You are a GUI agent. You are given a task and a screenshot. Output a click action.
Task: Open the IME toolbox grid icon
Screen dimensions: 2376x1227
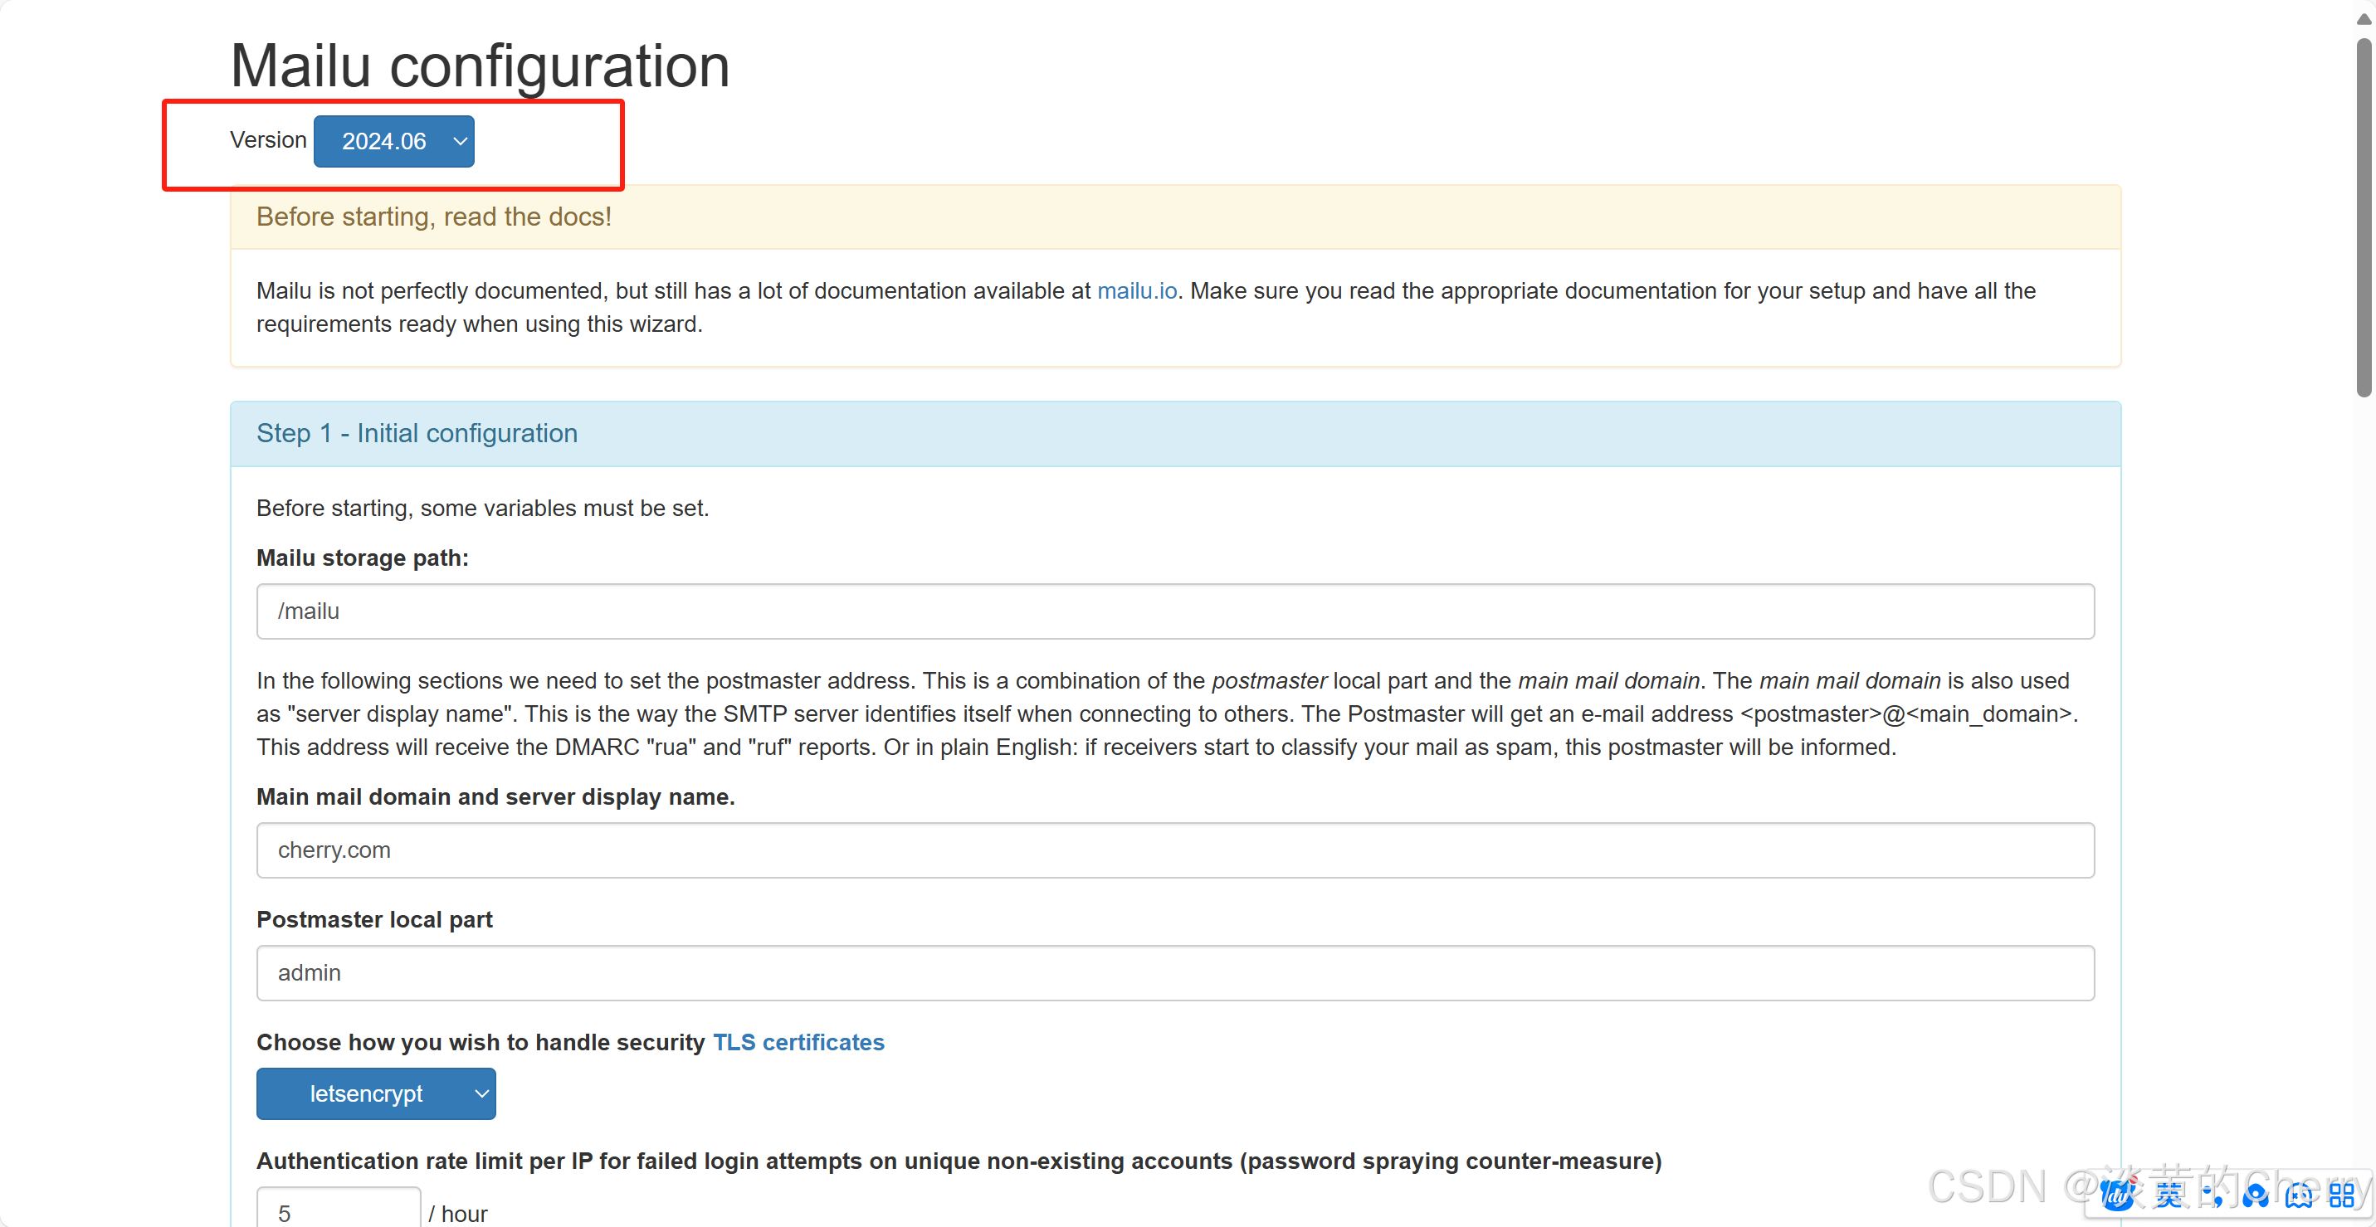pos(2341,1195)
